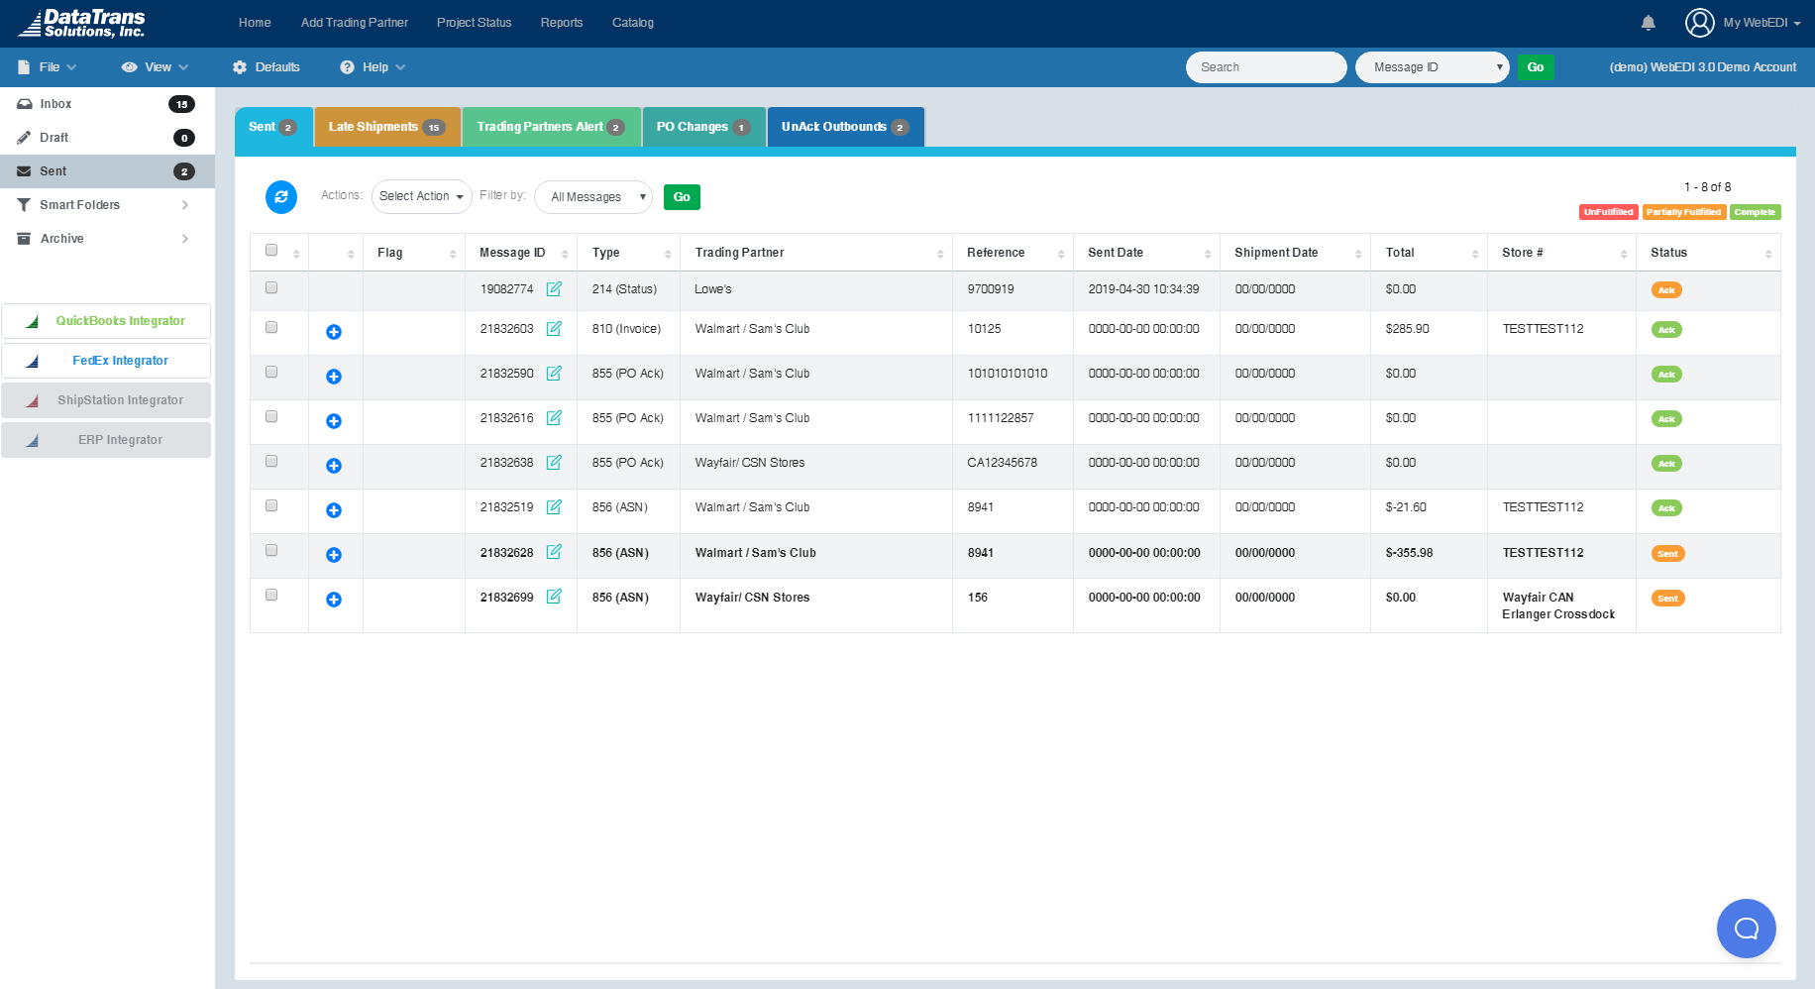The image size is (1815, 989).
Task: Click the DataTrans Solutions logo
Action: (82, 23)
